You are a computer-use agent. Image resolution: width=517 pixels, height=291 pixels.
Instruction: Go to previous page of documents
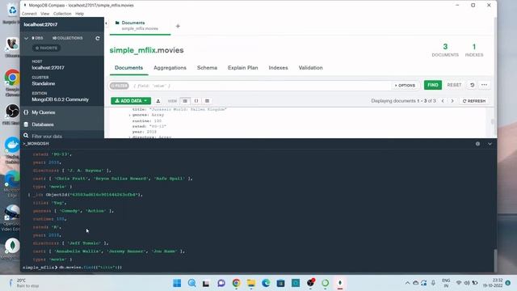(443, 101)
